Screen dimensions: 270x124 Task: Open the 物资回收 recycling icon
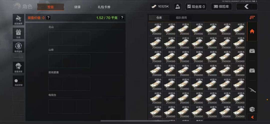click(18, 47)
